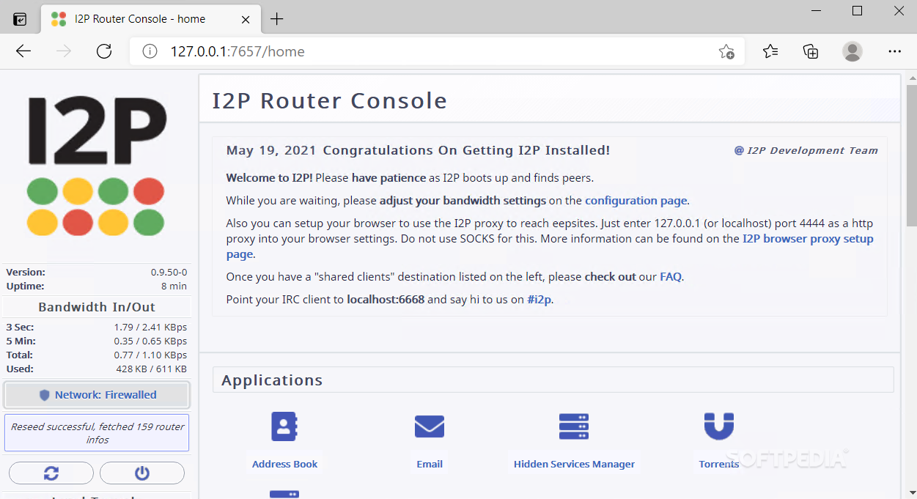Click the Hidden Services Manager label link

coord(574,464)
